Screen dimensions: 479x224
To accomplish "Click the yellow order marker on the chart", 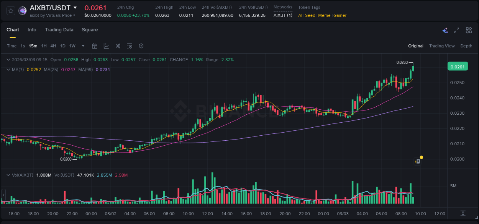I will [x=421, y=157].
